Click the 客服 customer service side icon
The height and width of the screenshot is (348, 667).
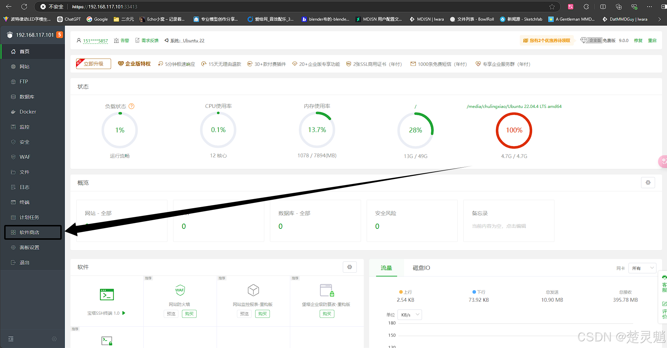664,284
